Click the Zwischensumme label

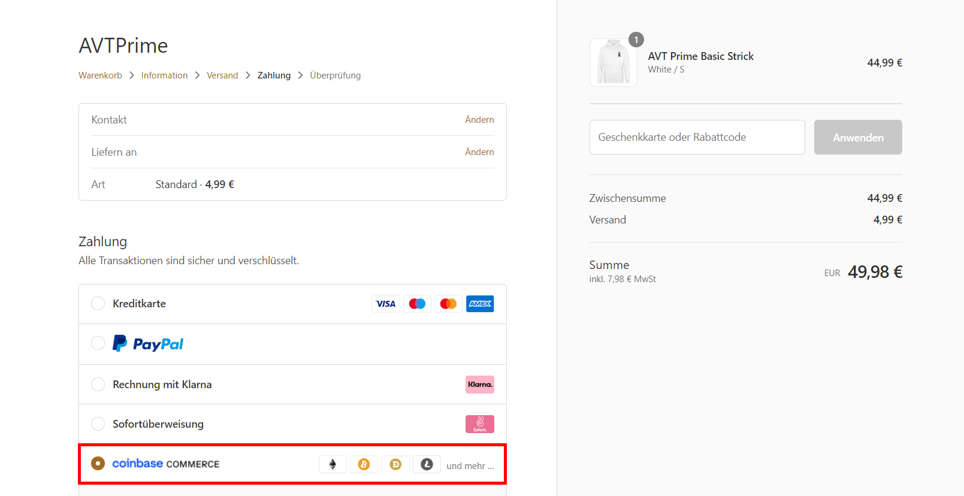point(627,198)
